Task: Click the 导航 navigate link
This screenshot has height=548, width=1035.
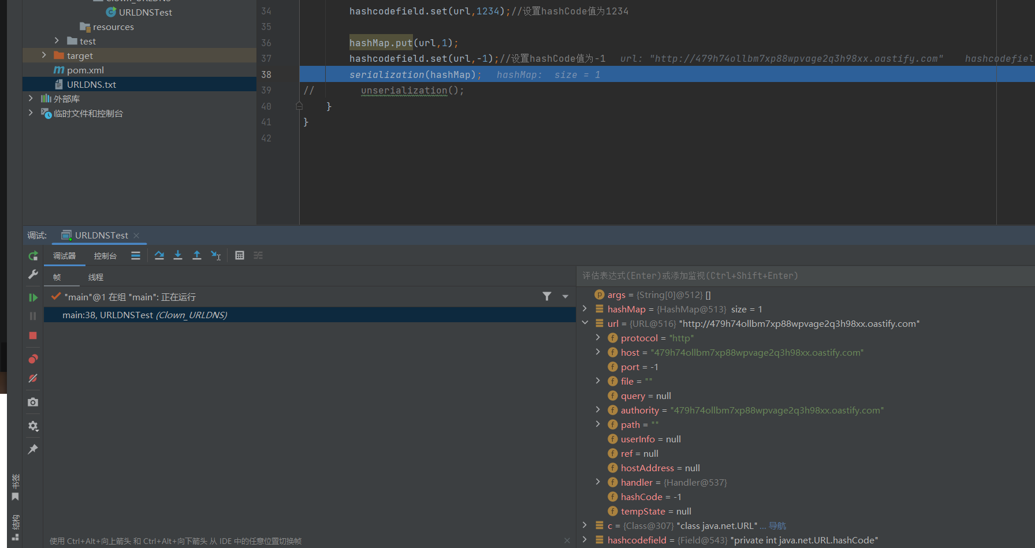Action: 777,525
